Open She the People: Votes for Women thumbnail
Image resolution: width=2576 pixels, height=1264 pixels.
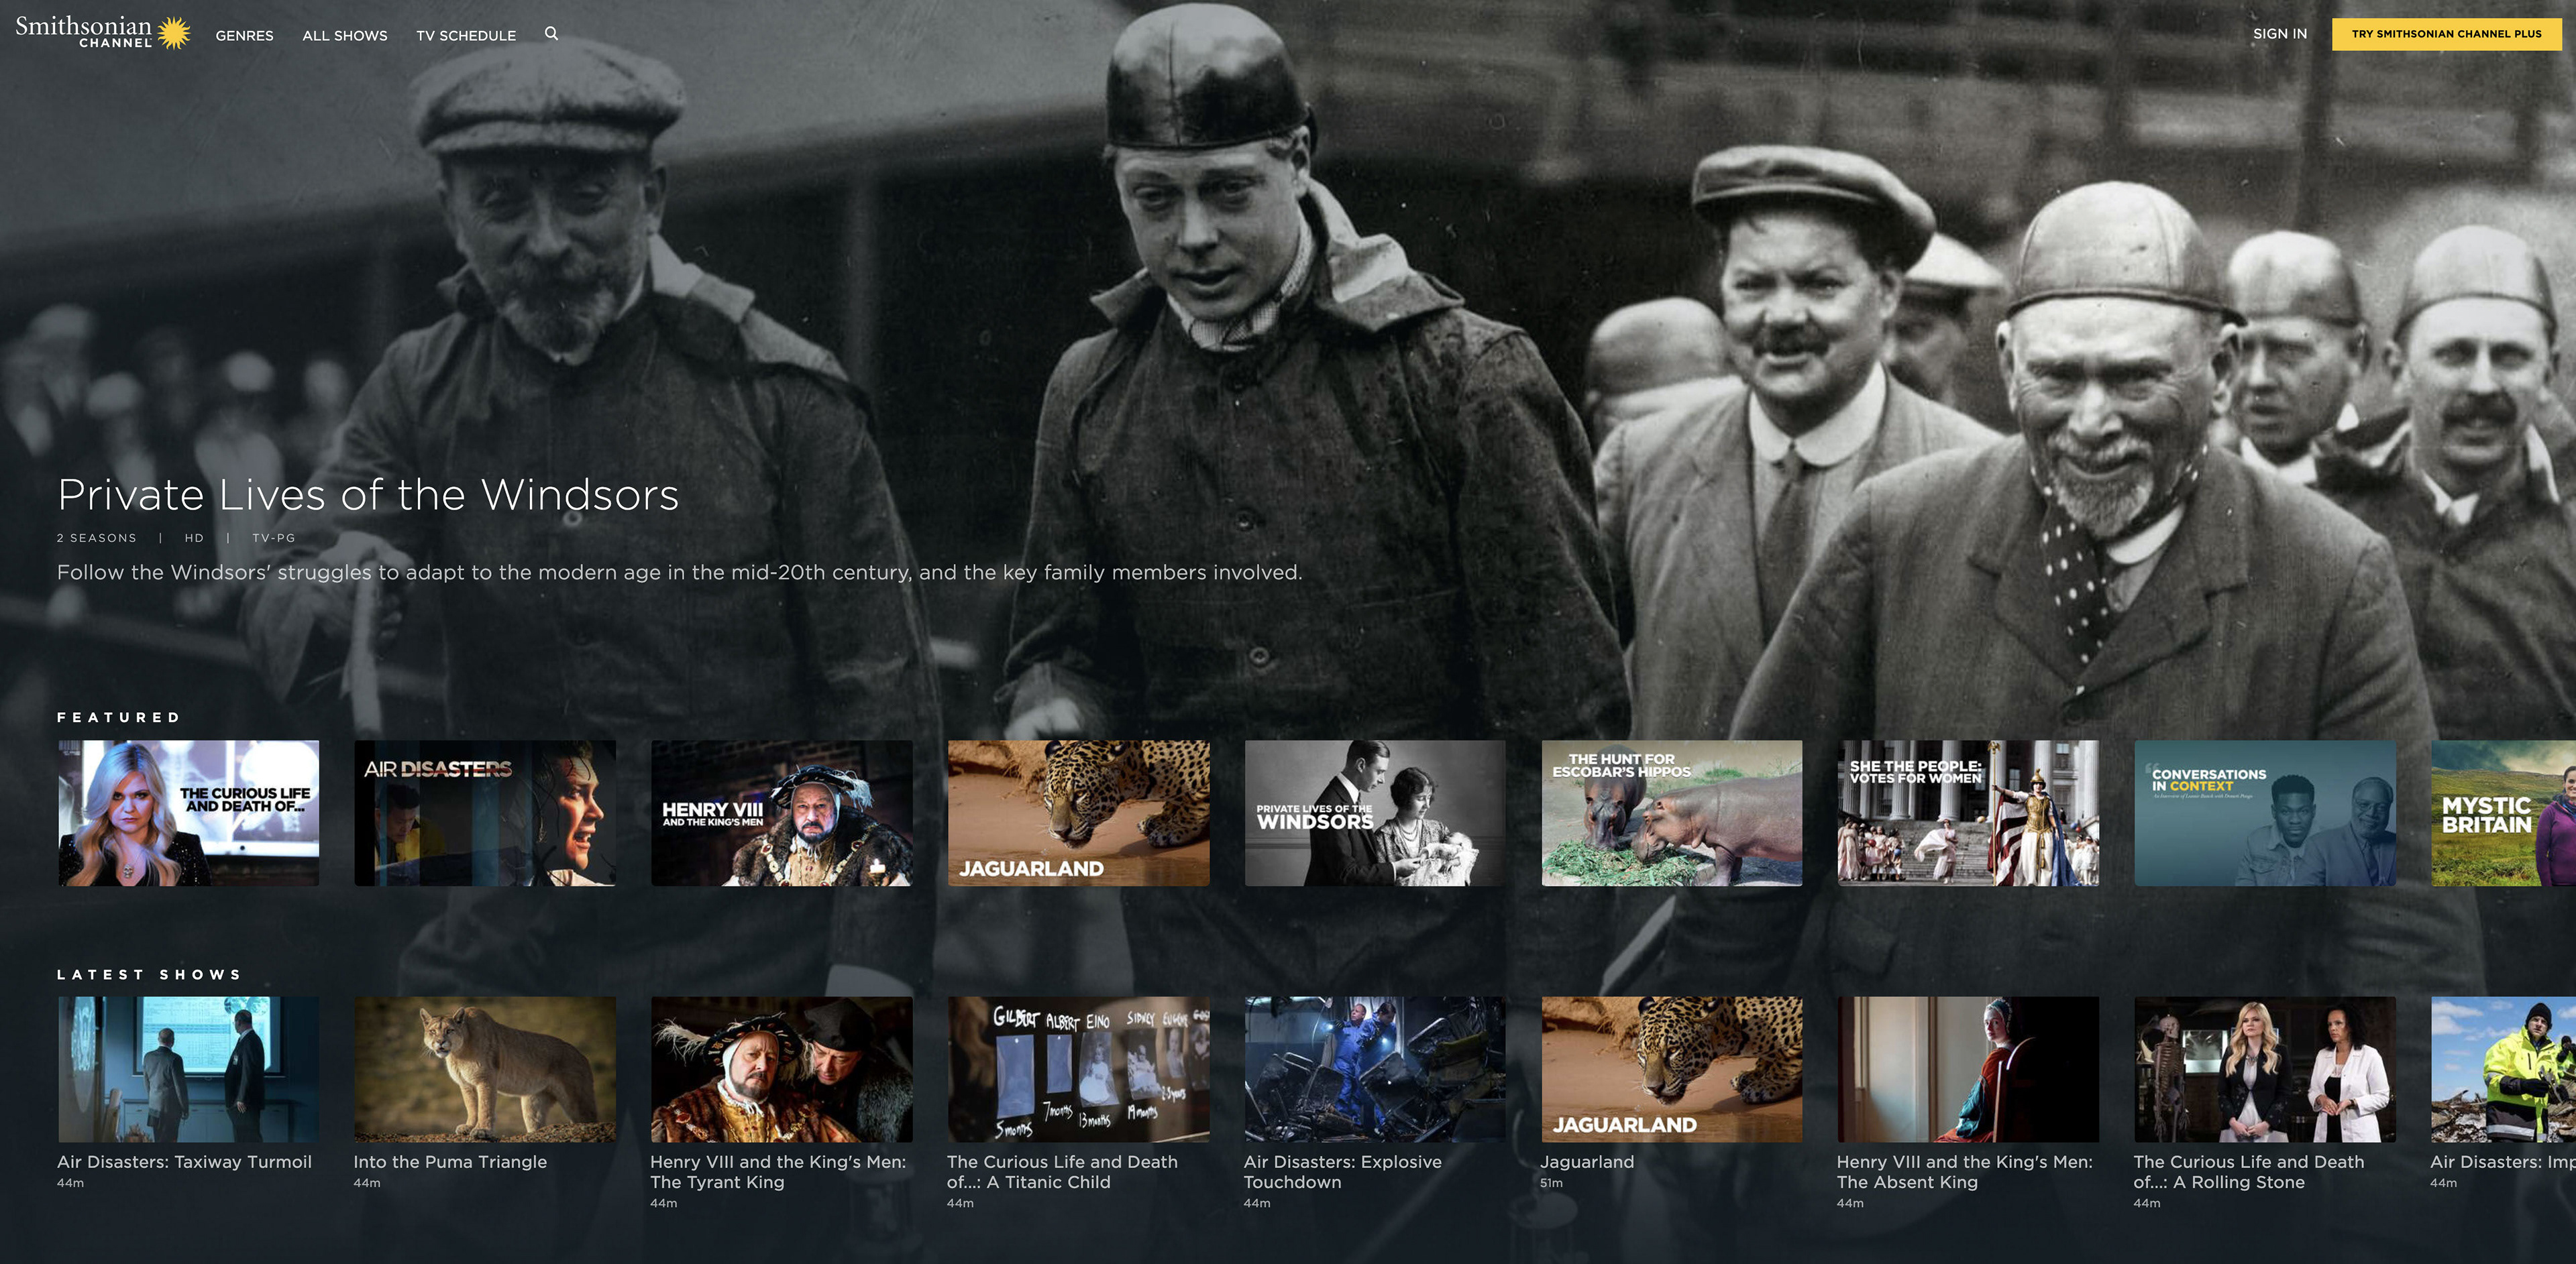pyautogui.click(x=1968, y=812)
